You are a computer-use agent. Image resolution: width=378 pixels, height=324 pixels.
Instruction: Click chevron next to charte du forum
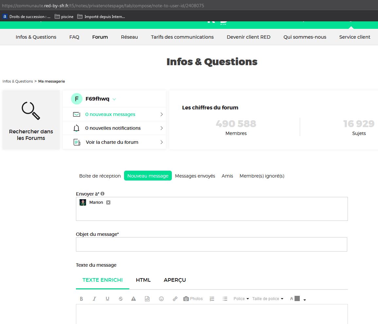click(x=162, y=142)
